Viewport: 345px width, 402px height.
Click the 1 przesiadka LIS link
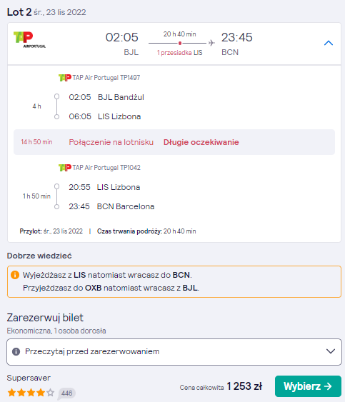[179, 53]
